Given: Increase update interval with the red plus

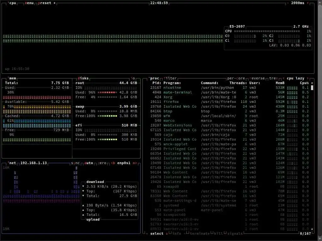Looking at the screenshot, I should click(x=308, y=3).
